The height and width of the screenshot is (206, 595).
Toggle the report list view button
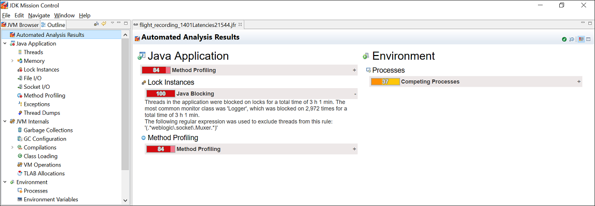tap(581, 39)
